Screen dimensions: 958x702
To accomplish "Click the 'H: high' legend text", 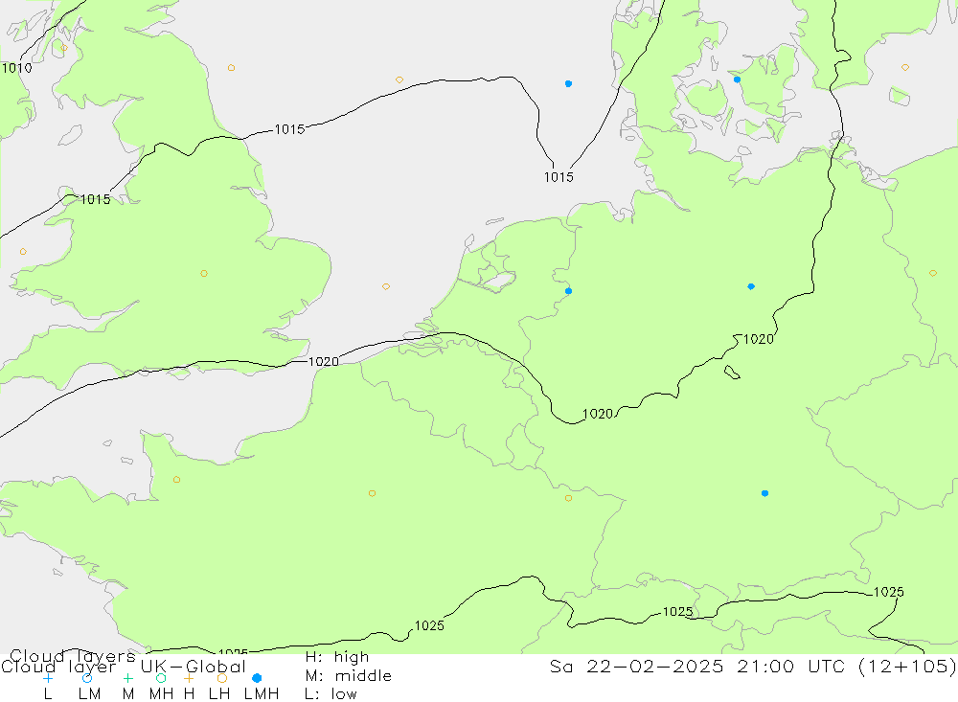I will click(336, 657).
